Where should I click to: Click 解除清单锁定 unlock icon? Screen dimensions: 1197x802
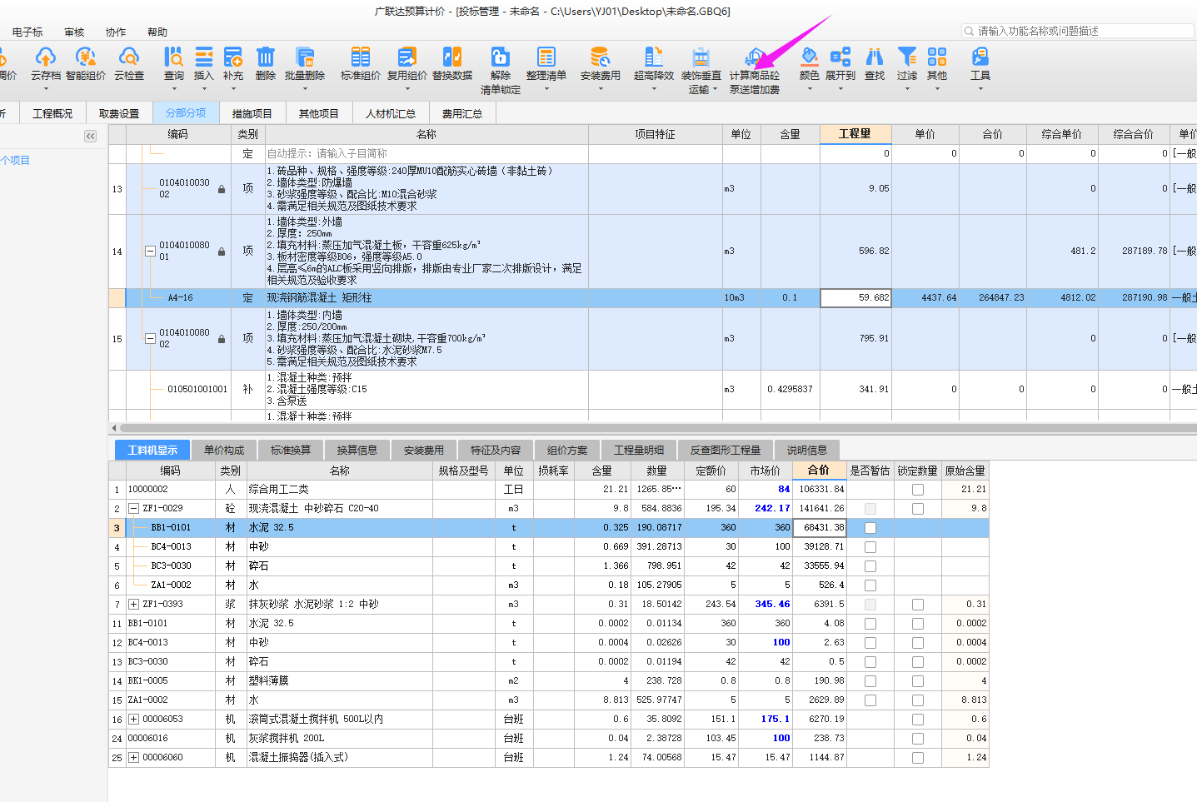click(x=501, y=57)
